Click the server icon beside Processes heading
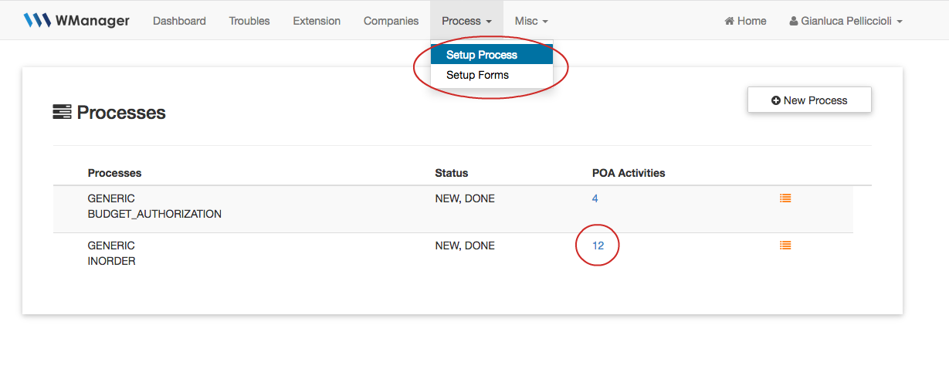 click(x=62, y=113)
